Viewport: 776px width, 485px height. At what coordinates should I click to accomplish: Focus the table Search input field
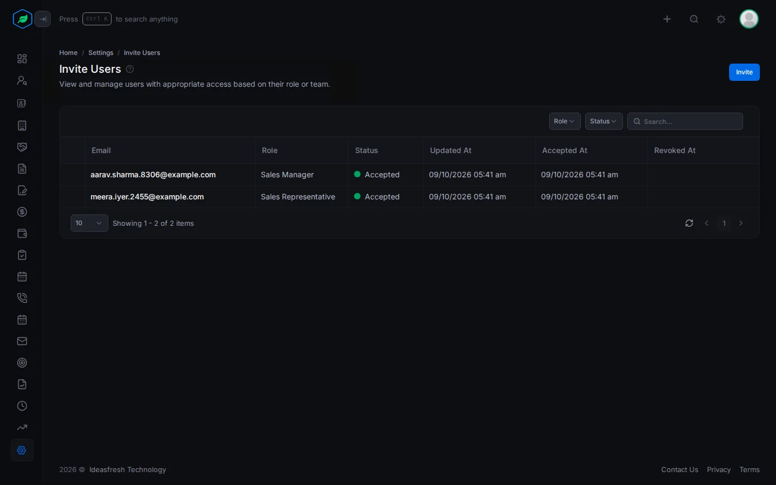tap(685, 121)
